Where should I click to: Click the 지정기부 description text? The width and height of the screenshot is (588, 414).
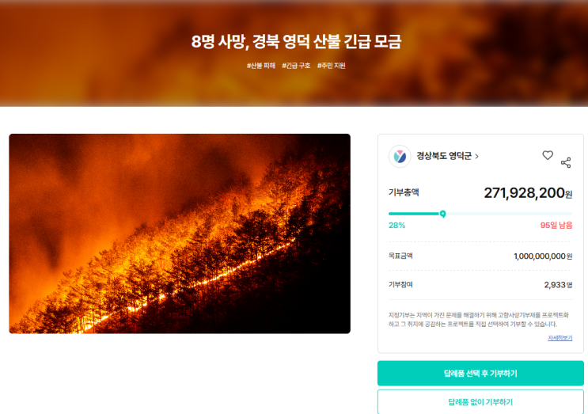tap(479, 320)
